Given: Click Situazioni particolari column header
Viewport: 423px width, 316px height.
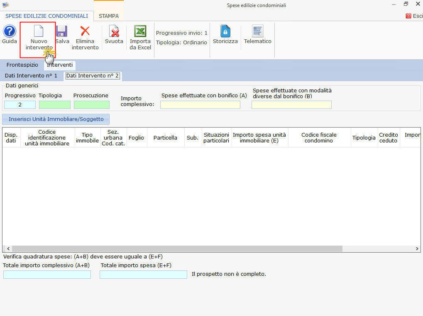Looking at the screenshot, I should (216, 137).
